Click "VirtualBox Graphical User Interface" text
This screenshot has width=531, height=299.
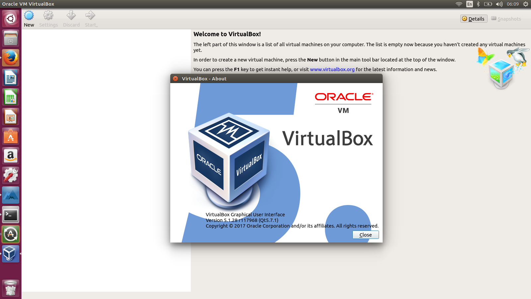coord(245,215)
